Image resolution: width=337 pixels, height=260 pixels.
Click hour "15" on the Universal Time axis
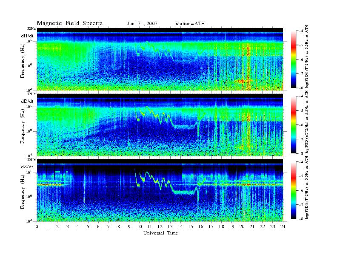191,227
